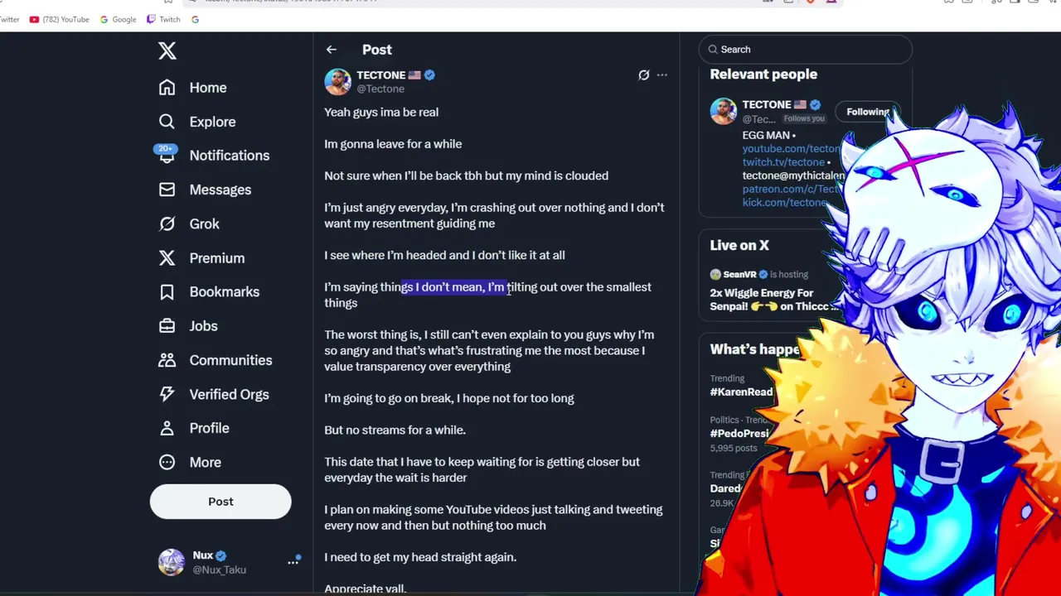Go back with the arrow icon

coord(331,50)
